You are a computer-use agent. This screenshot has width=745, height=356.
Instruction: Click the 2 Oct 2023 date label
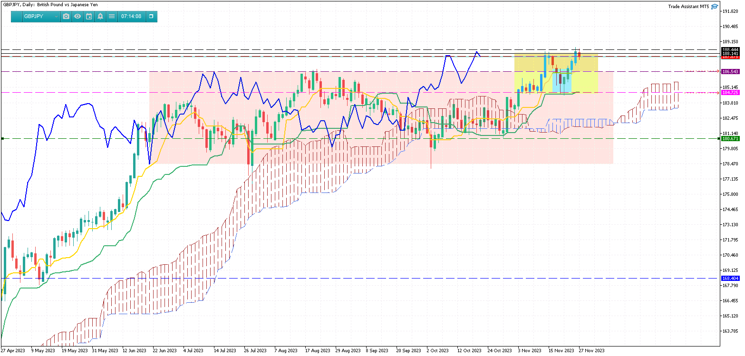click(x=437, y=351)
